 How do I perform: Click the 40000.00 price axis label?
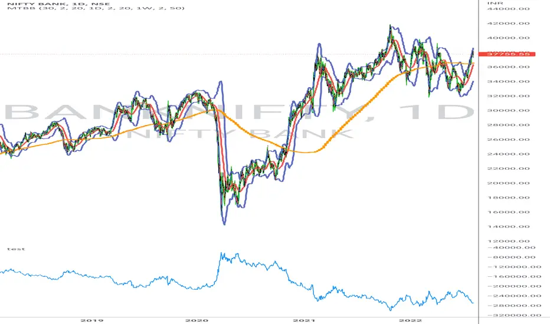[509, 38]
